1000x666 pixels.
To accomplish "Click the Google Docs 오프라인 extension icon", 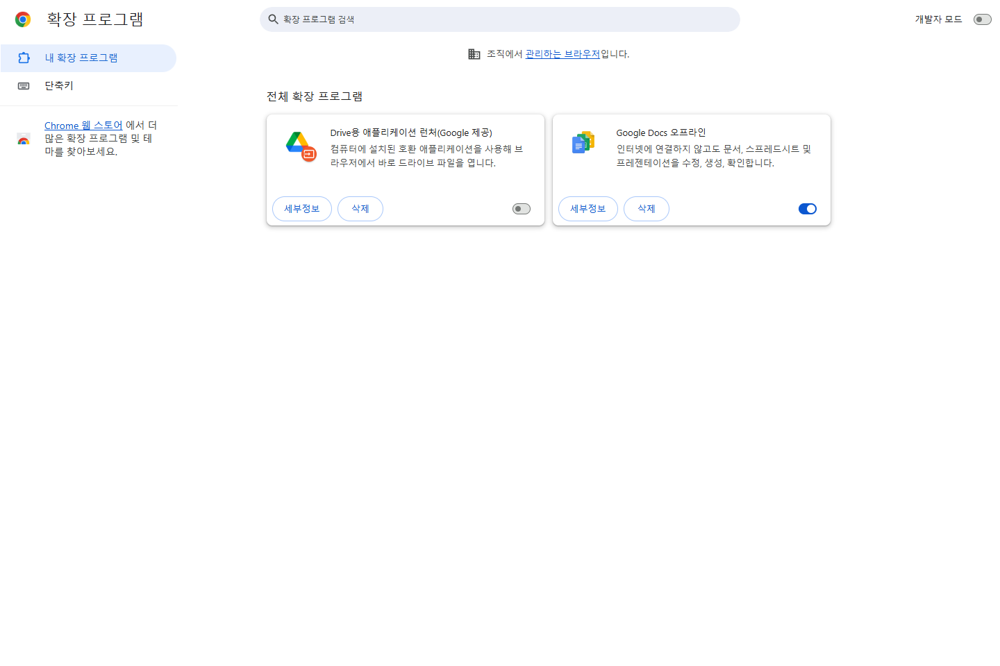I will (583, 142).
